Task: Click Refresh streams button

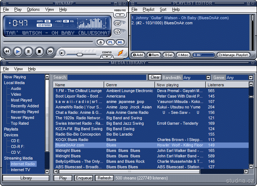Action: pos(104,178)
